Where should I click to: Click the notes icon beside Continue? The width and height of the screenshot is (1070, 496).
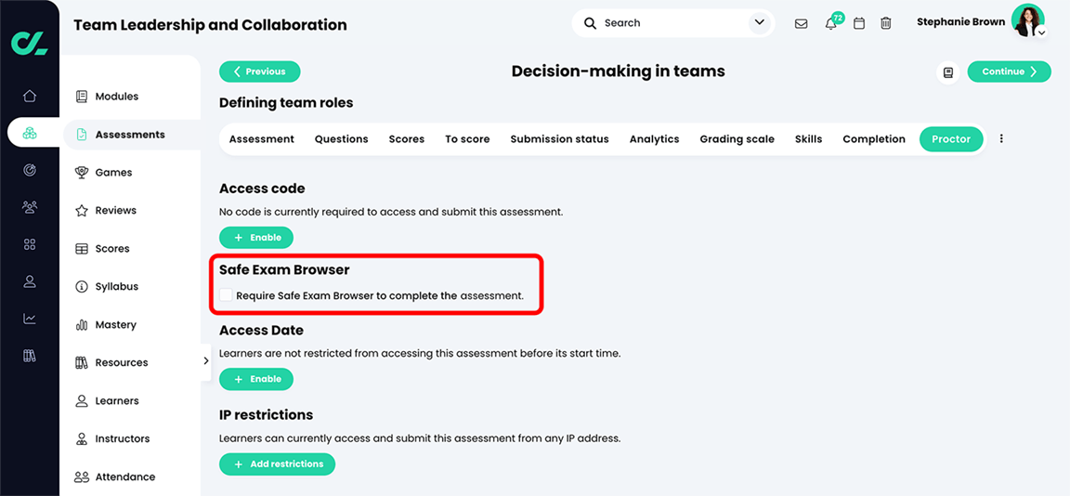(x=948, y=72)
